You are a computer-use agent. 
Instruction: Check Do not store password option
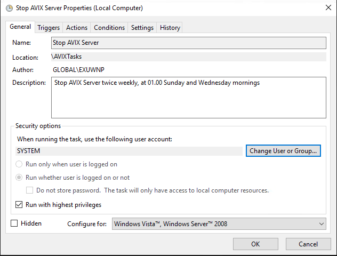click(30, 190)
